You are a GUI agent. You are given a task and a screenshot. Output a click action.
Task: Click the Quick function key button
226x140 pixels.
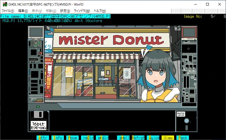153,138
